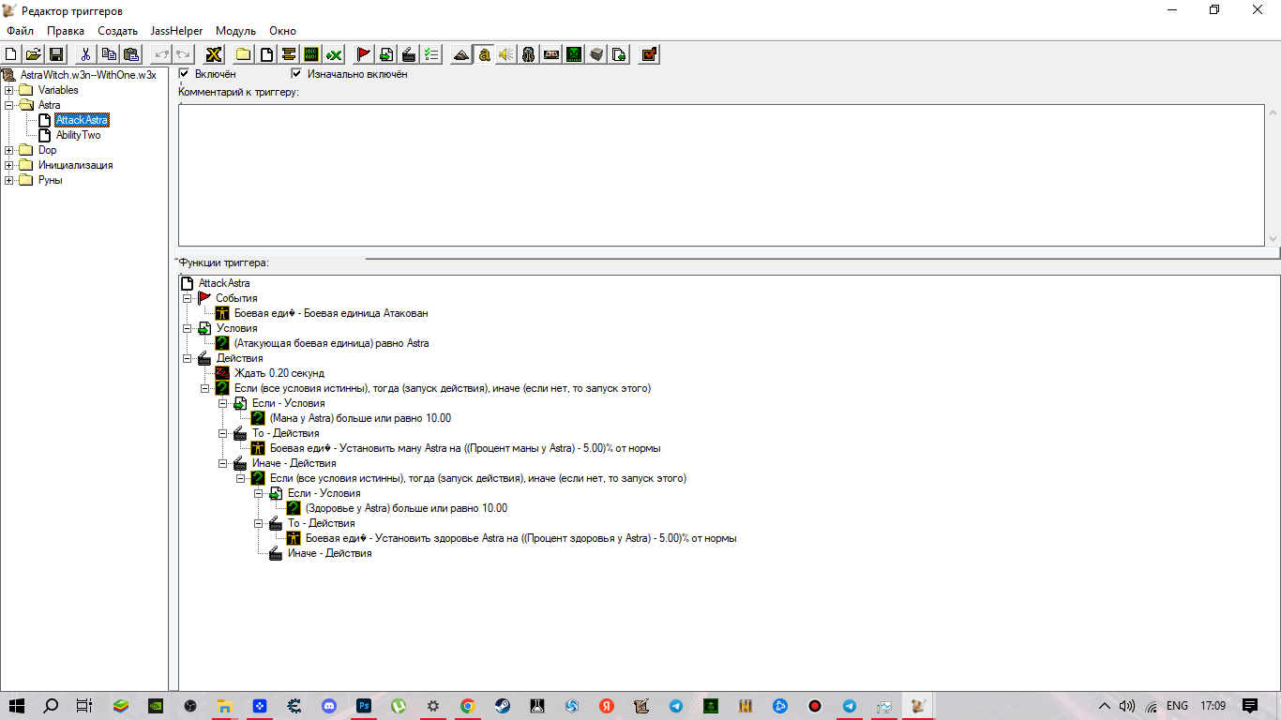Create a new trigger with the blank page icon
This screenshot has height=720, width=1281.
click(x=266, y=54)
